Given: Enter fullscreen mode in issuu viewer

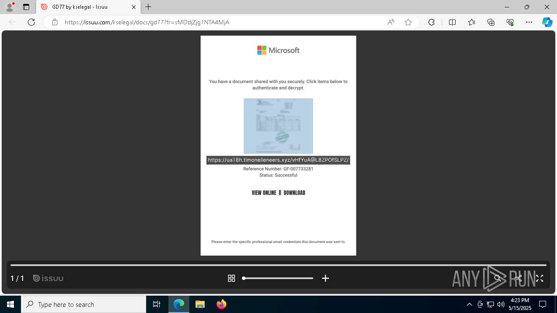Looking at the screenshot, I should click(x=540, y=278).
